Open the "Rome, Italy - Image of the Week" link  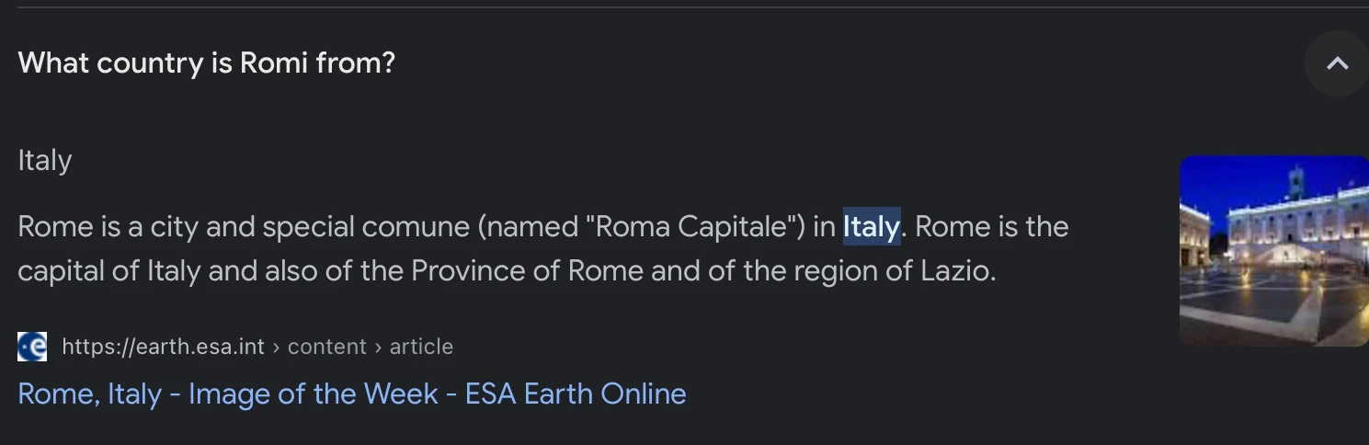[x=352, y=394]
